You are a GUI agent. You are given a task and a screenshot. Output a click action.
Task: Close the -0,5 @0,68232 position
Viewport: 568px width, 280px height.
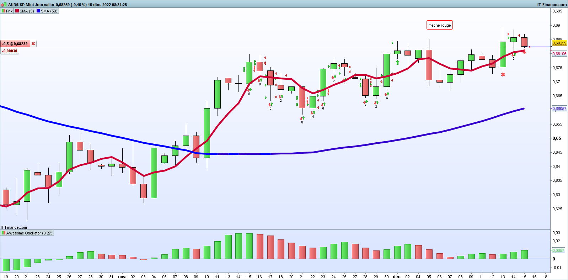point(33,44)
